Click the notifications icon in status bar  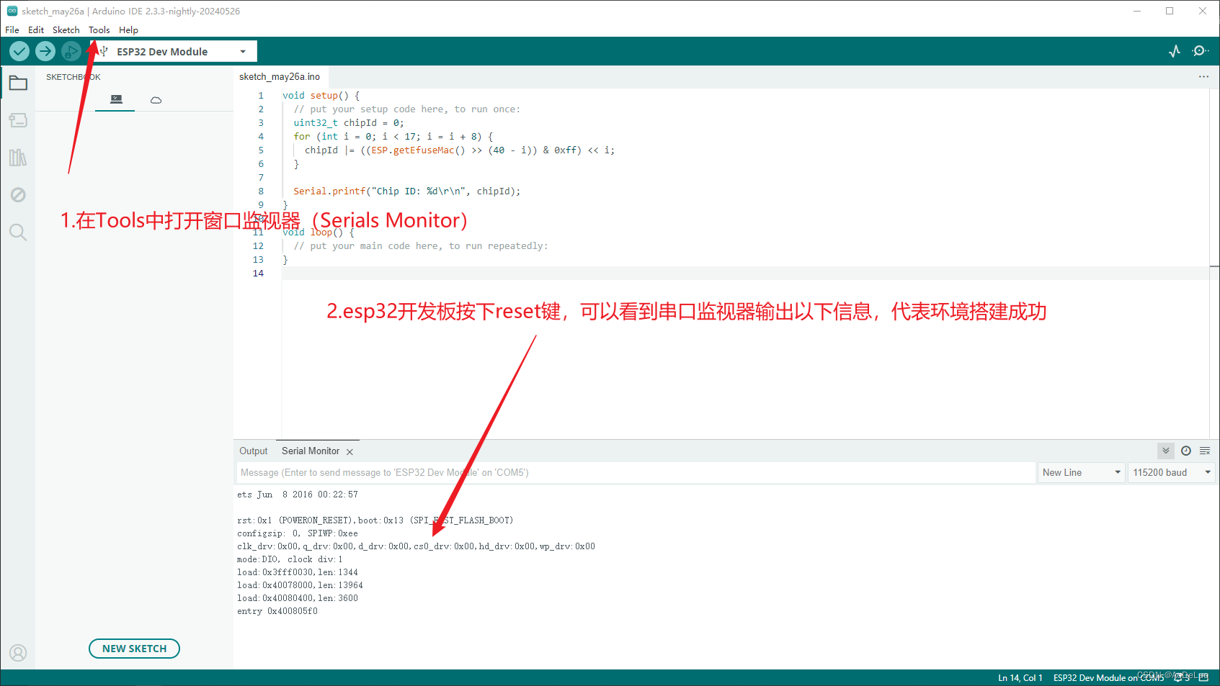point(1182,677)
